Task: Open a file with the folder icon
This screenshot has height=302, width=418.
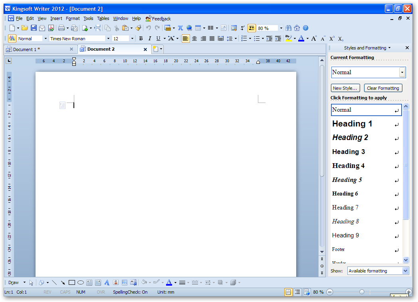Action: tap(25, 28)
